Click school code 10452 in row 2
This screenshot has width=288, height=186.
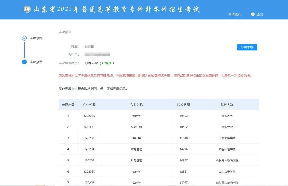point(184,127)
